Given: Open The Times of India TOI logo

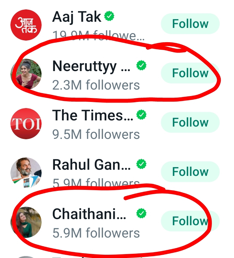Looking at the screenshot, I should (26, 123).
